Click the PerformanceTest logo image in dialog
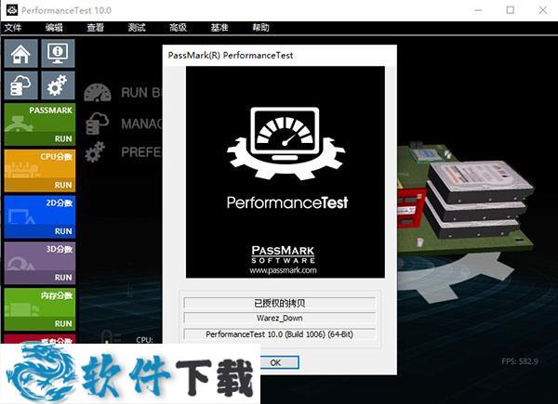Image resolution: width=558 pixels, height=404 pixels. point(286,172)
